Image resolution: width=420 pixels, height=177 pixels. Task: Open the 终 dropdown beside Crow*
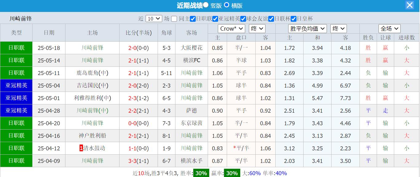pos(257,28)
